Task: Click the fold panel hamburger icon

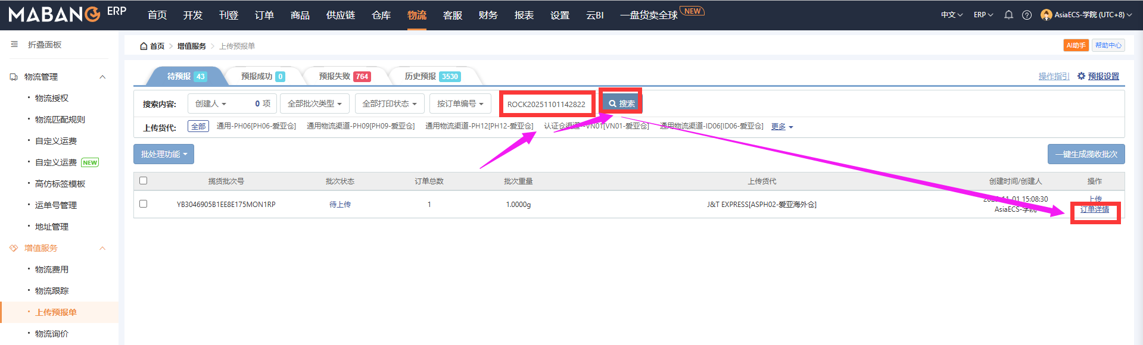Action: click(14, 45)
